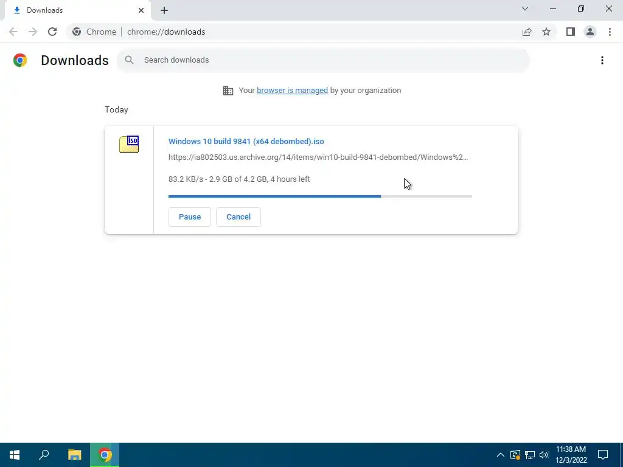Viewport: 623px width, 467px height.
Task: Click the ISO file icon
Action: pyautogui.click(x=129, y=144)
